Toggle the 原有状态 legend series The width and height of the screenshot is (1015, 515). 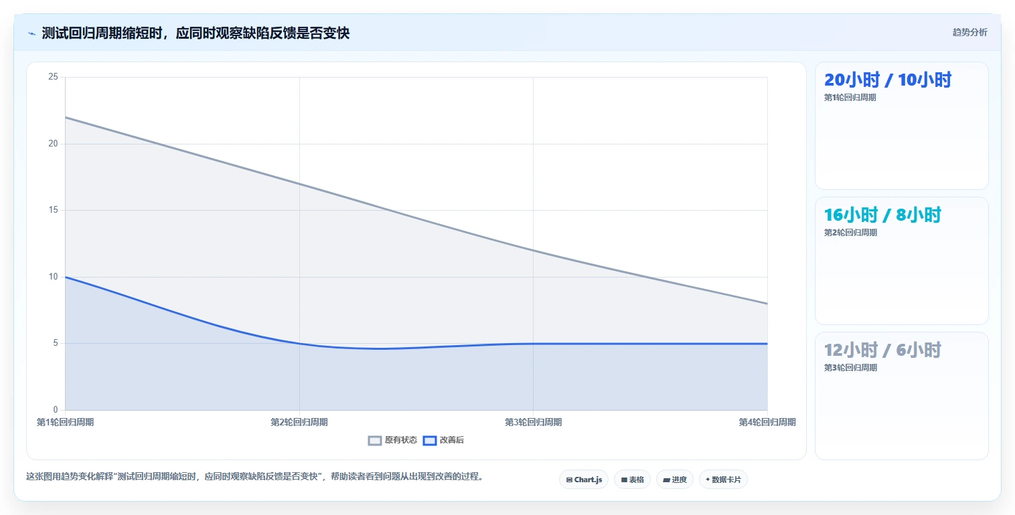click(x=393, y=440)
